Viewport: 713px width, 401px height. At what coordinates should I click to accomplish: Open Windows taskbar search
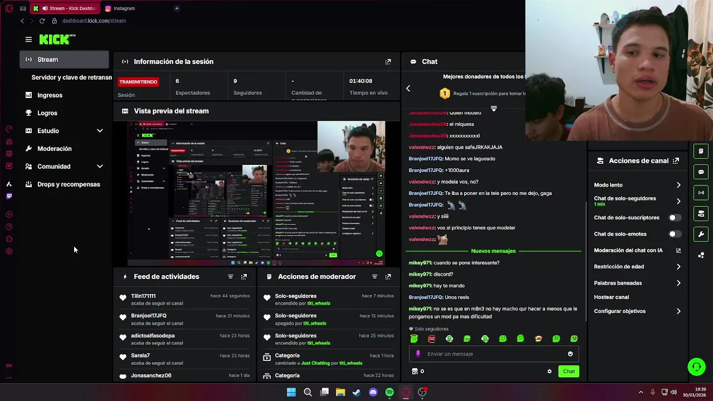[x=307, y=392]
